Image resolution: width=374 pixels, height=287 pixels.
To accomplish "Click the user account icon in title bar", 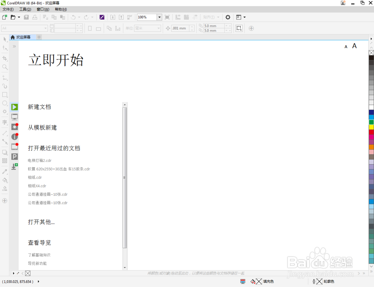I will 343,3.
